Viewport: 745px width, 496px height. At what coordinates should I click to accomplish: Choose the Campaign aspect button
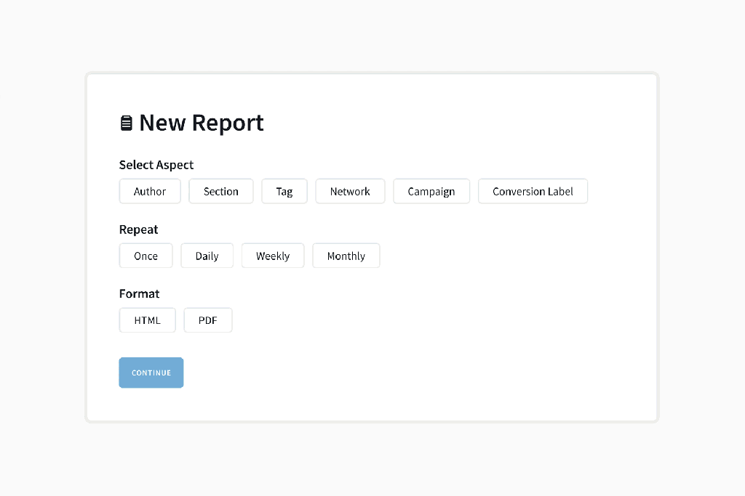tap(431, 191)
